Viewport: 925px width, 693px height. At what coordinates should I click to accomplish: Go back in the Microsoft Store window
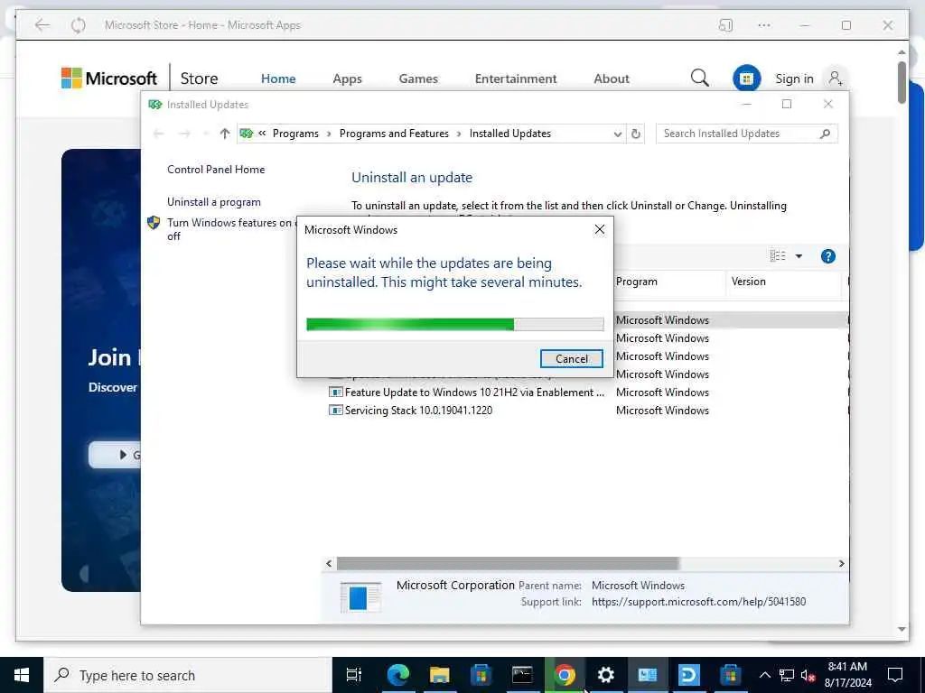[x=42, y=24]
